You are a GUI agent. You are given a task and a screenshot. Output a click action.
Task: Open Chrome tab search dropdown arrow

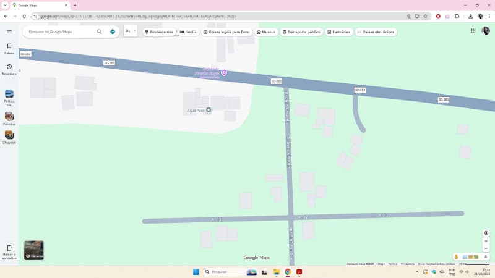[5, 5]
